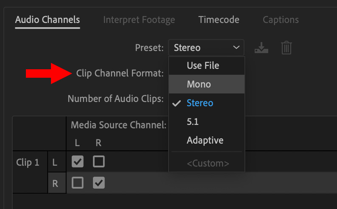
Task: Switch to the Audio Channels tab
Action: pyautogui.click(x=48, y=20)
